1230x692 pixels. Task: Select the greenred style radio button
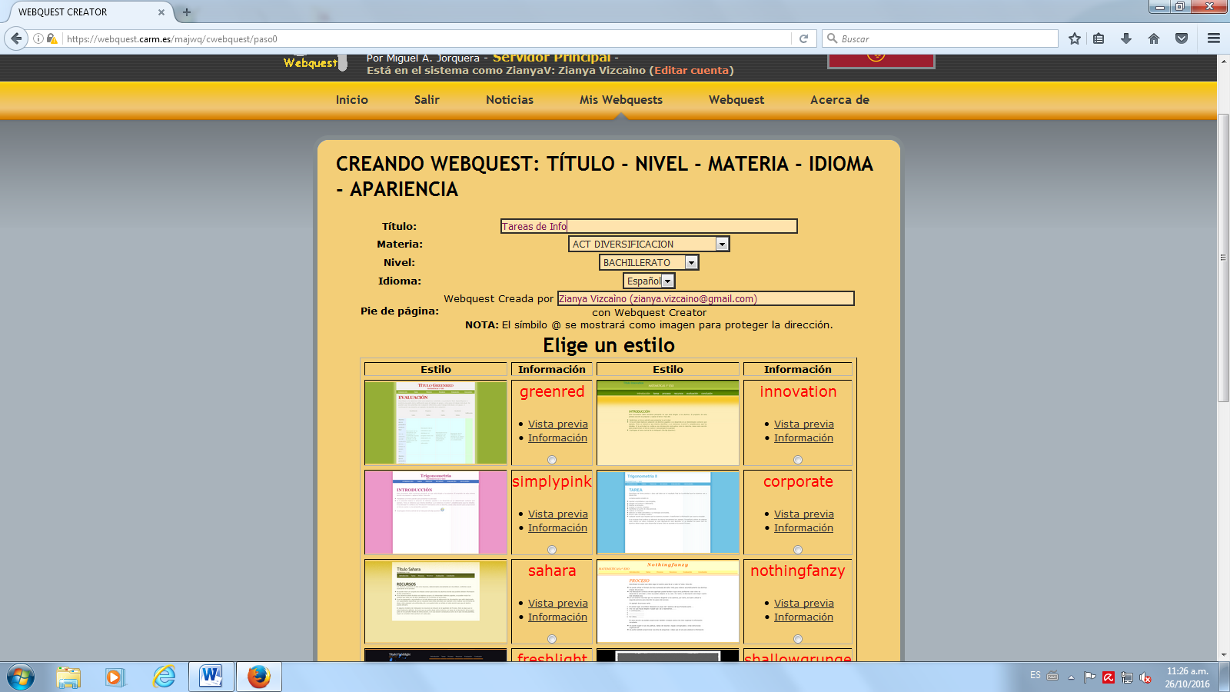pyautogui.click(x=550, y=458)
